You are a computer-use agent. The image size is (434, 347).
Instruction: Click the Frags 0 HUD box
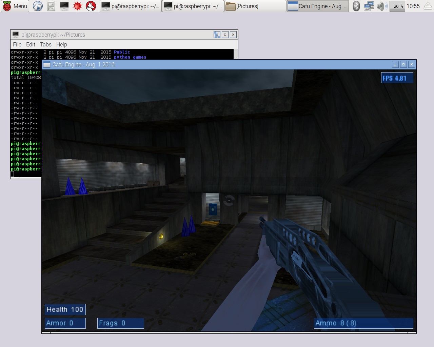coord(121,323)
